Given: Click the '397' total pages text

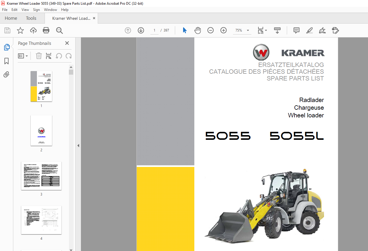Looking at the screenshot, I should [166, 30].
